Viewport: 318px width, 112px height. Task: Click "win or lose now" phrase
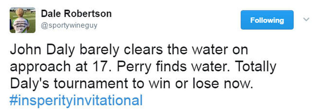pos(203,84)
